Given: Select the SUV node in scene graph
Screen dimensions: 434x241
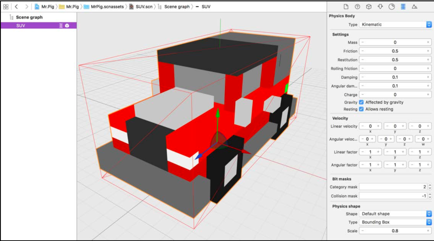Looking at the screenshot, I should 38,26.
